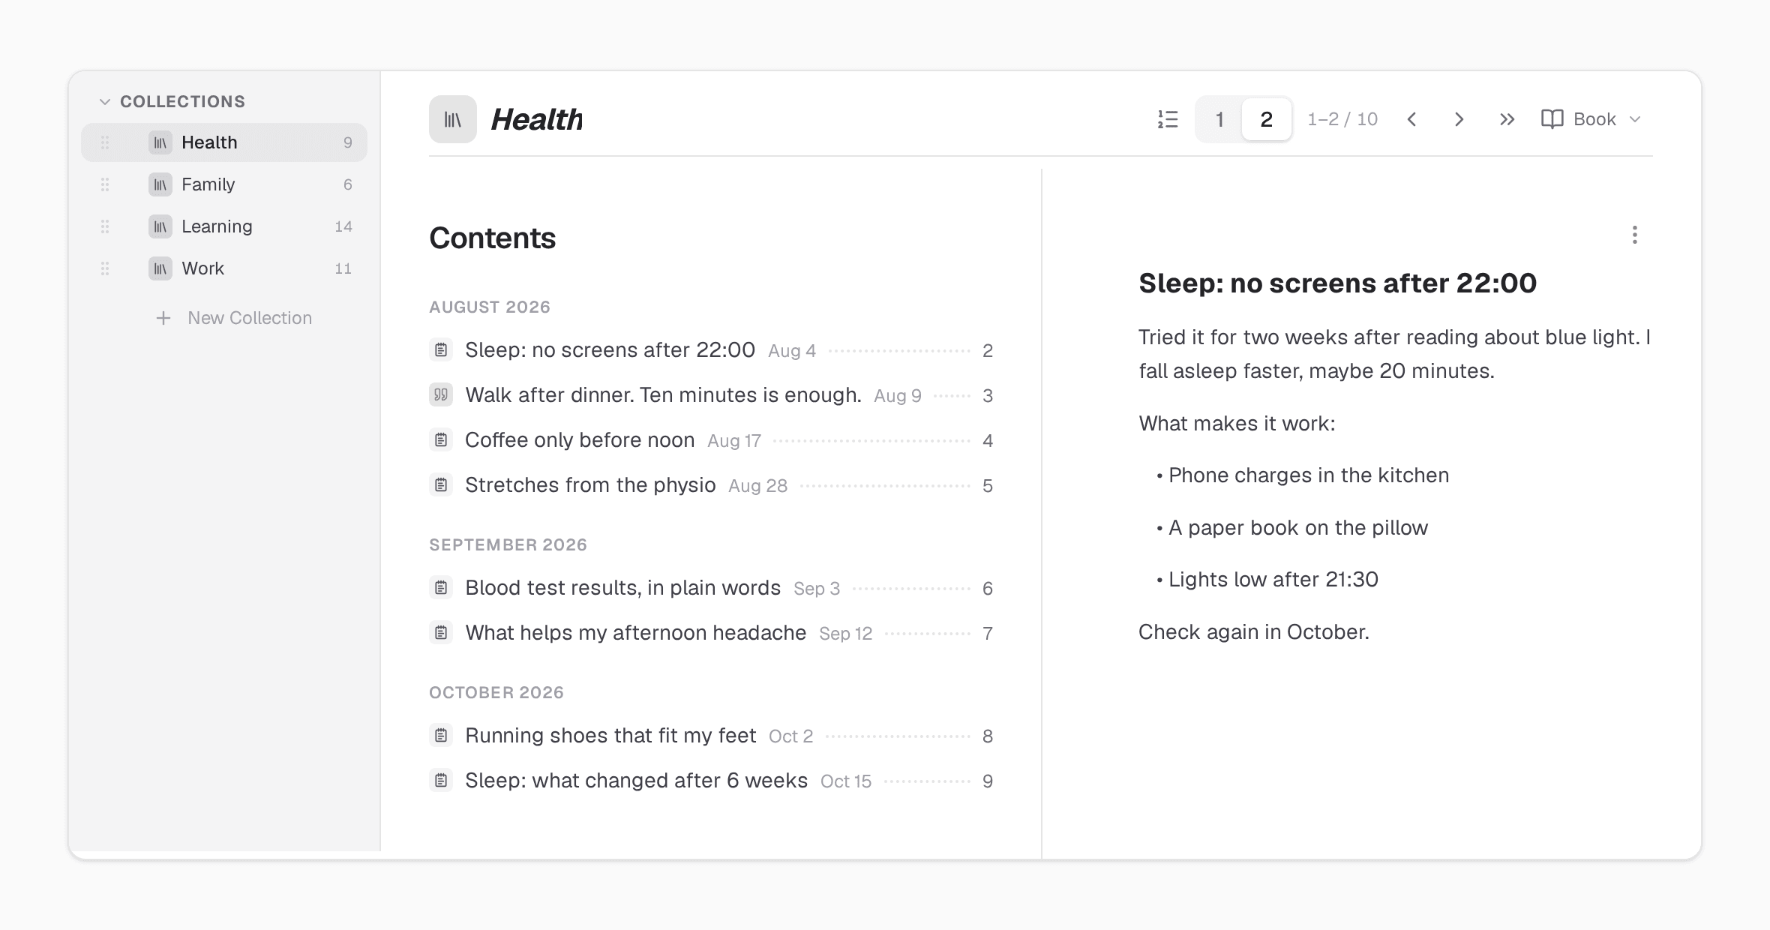
Task: Open 'Running shoes that fit my feet'
Action: 711,736
